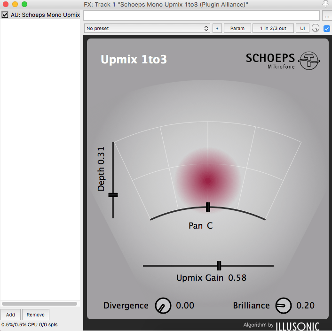Open the Param menu button
This screenshot has height=331, width=332.
click(237, 28)
